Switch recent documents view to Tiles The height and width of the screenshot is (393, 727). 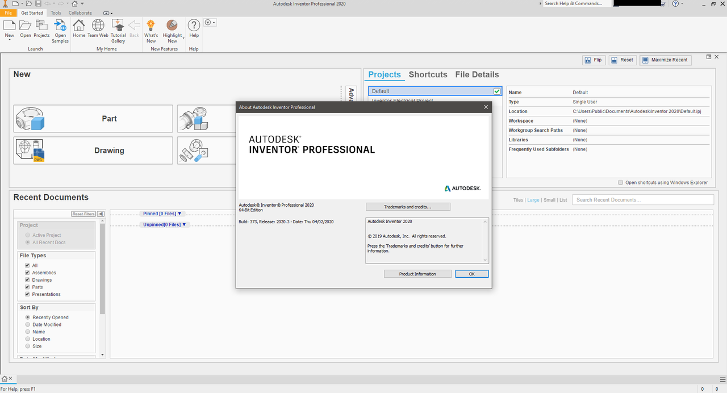(518, 200)
